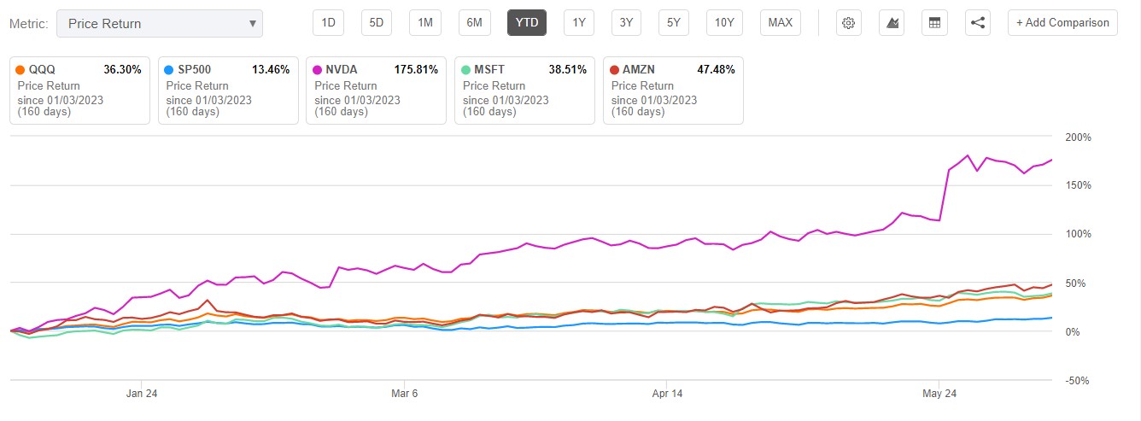Switch to the 5D time range

tap(376, 23)
